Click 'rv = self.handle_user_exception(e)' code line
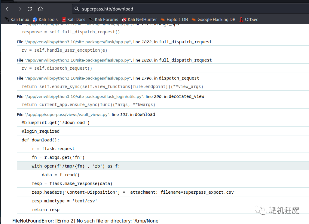The width and height of the screenshot is (309, 224). pos(163,50)
